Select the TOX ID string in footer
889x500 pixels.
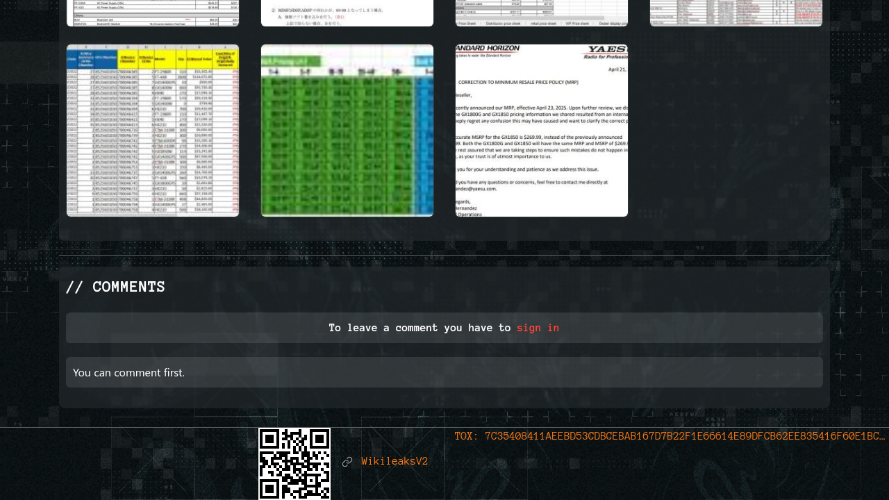pyautogui.click(x=684, y=437)
